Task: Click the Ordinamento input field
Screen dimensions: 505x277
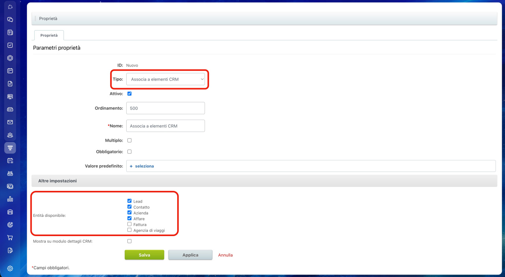Action: pyautogui.click(x=166, y=108)
